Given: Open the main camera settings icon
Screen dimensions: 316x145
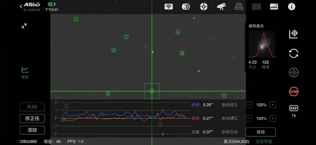Looking at the screenshot, I should click(x=186, y=7).
